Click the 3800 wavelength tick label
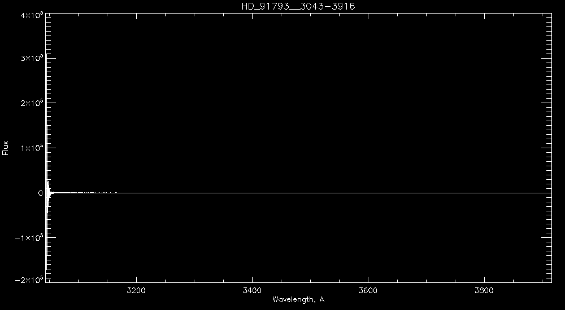Image resolution: width=565 pixels, height=310 pixels. tap(484, 290)
